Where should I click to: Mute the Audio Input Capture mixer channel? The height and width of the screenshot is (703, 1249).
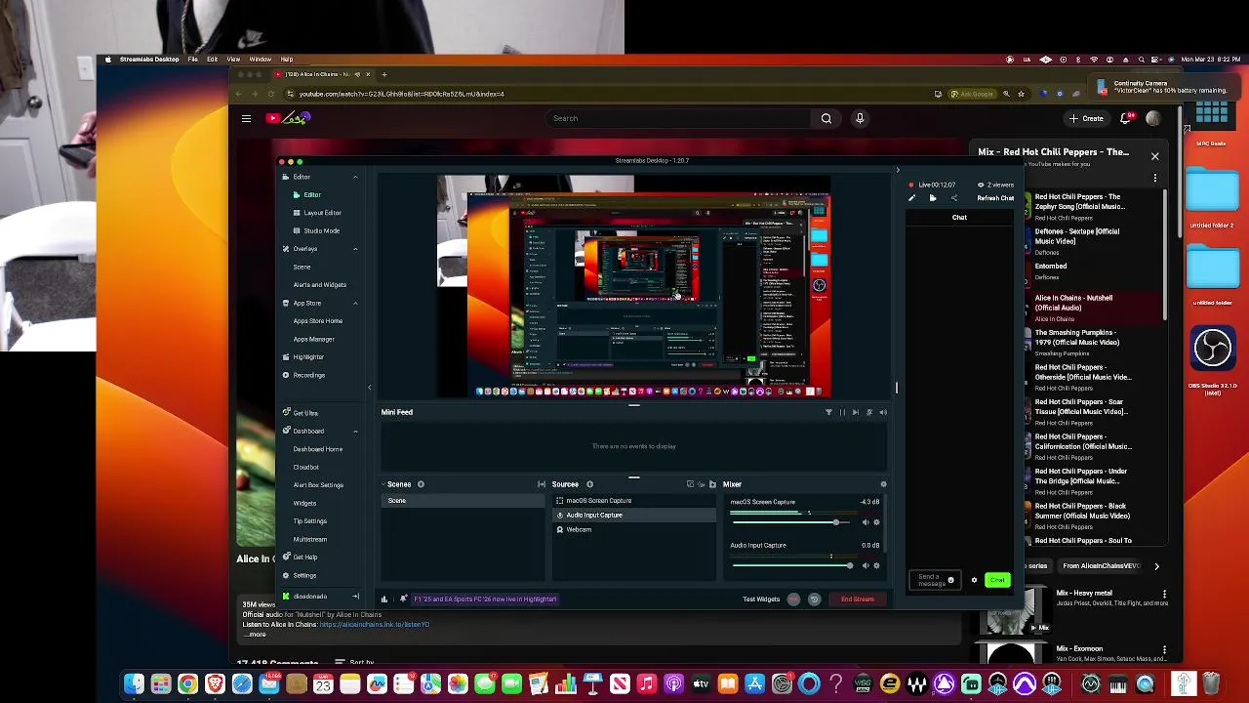click(x=865, y=566)
